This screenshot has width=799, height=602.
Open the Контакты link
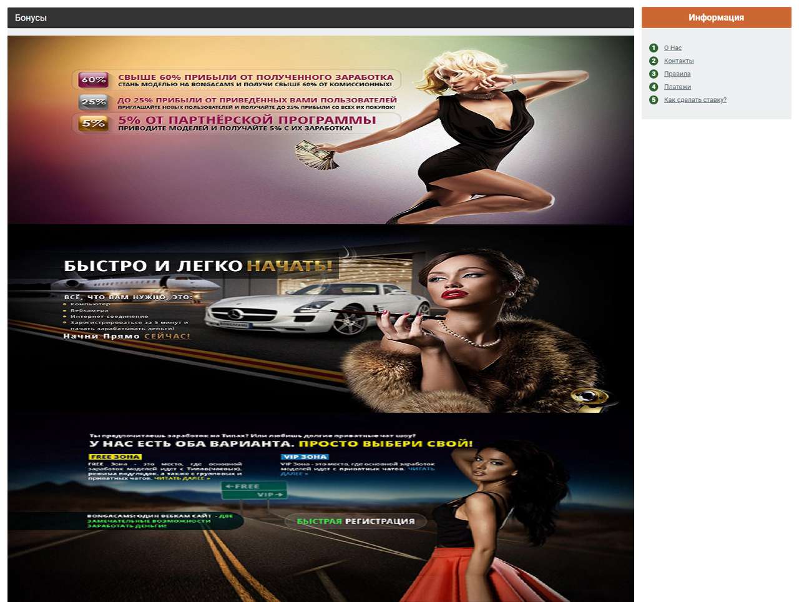(679, 61)
